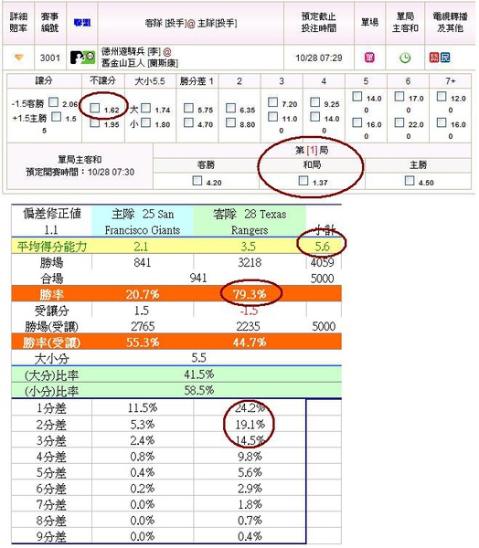
Task: Click the [1] inning number link
Action: pyautogui.click(x=312, y=151)
